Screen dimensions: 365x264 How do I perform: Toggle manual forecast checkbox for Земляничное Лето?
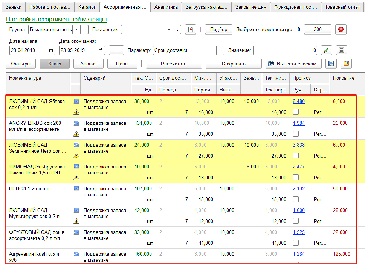[x=296, y=156]
